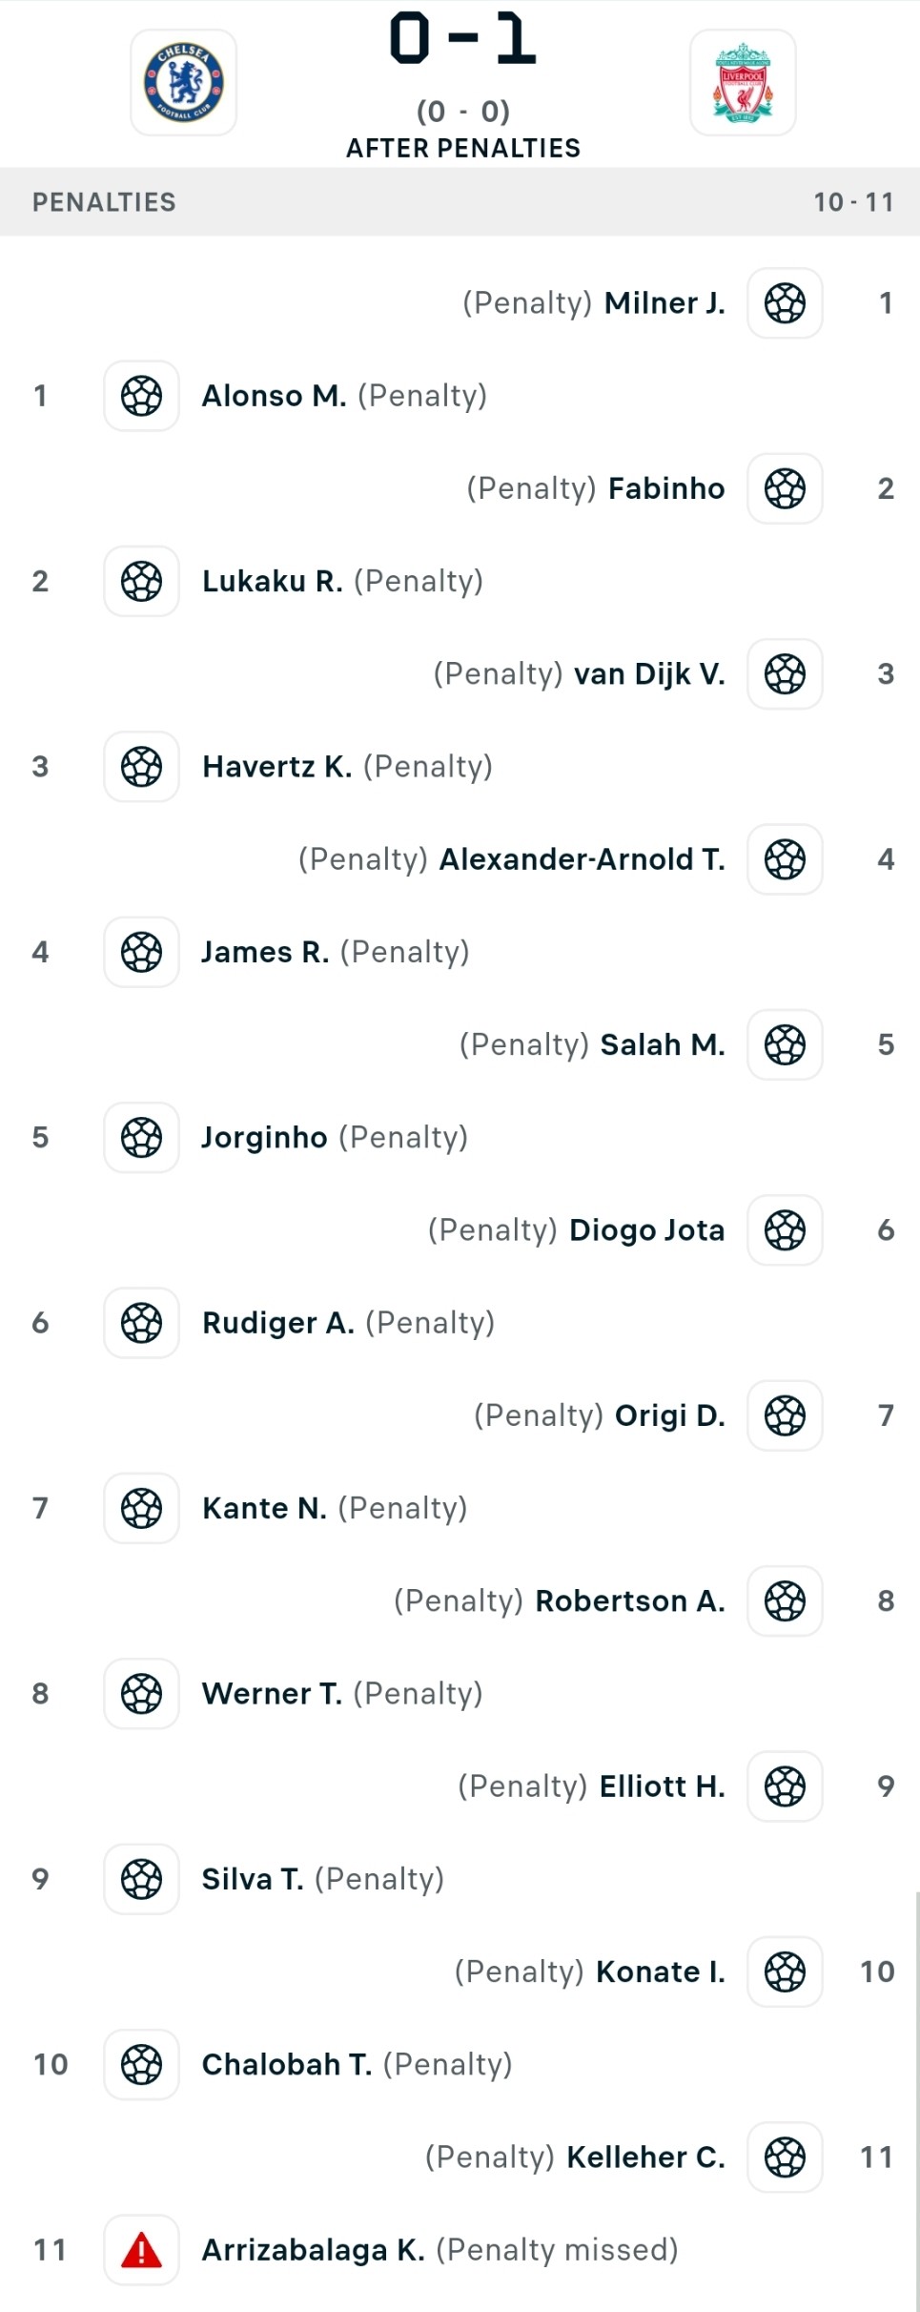Open the Havertz K. player link
Viewport: 920px width, 2312px height.
pos(277,767)
